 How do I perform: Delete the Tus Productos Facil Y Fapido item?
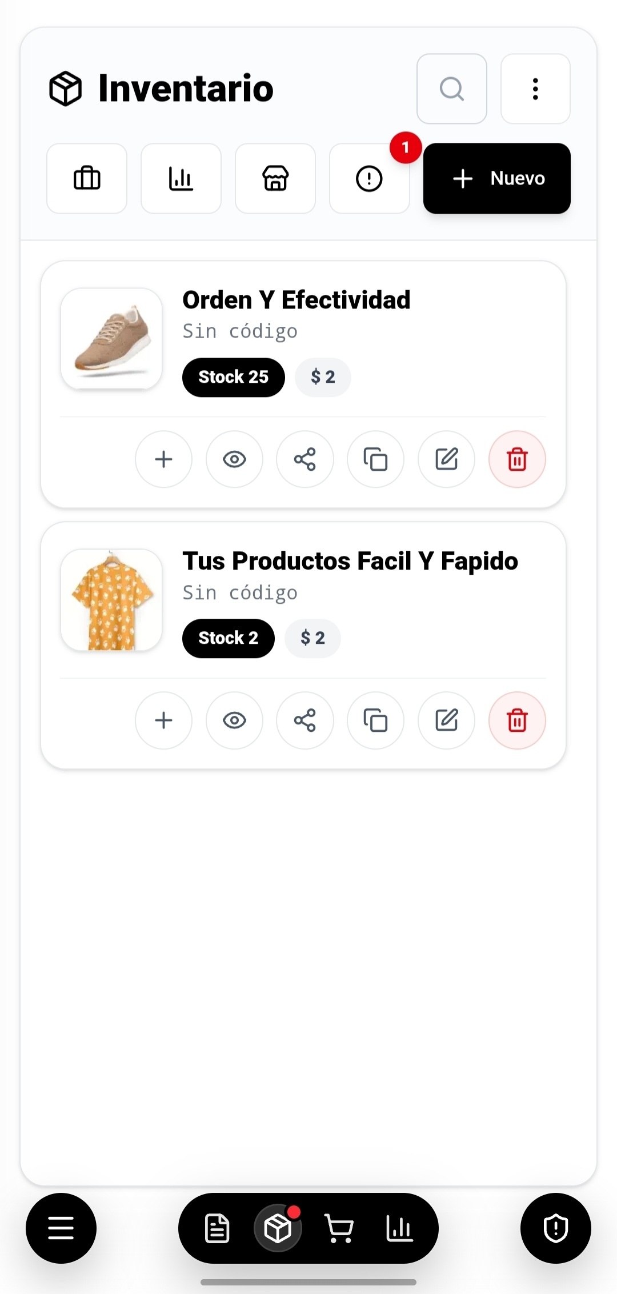click(x=518, y=720)
